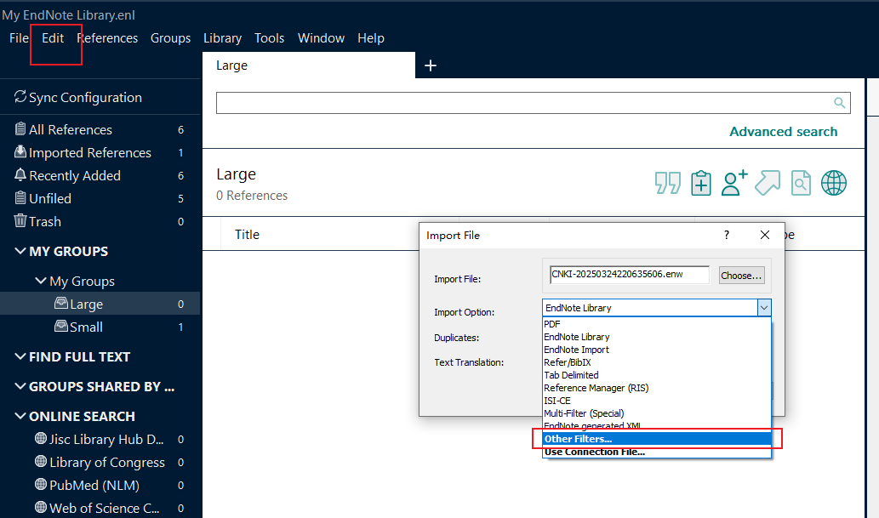Select Unfiled references group
This screenshot has width=879, height=518.
point(100,198)
